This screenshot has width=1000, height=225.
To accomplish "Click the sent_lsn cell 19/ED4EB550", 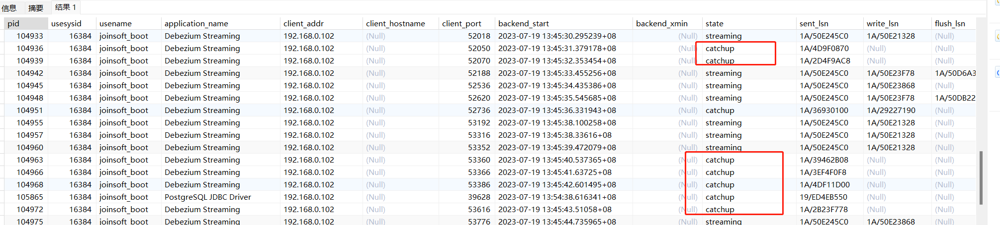I will pyautogui.click(x=823, y=197).
